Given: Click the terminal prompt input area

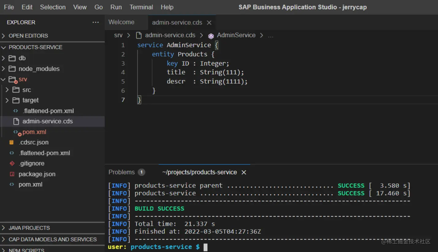Looking at the screenshot, I should [x=206, y=247].
